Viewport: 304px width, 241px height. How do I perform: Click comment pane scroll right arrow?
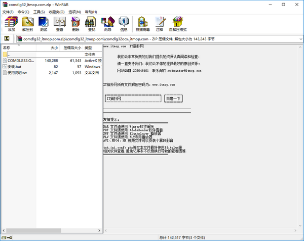295,230
